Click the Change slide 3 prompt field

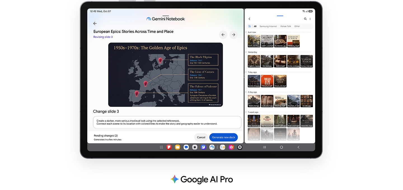pos(167,122)
